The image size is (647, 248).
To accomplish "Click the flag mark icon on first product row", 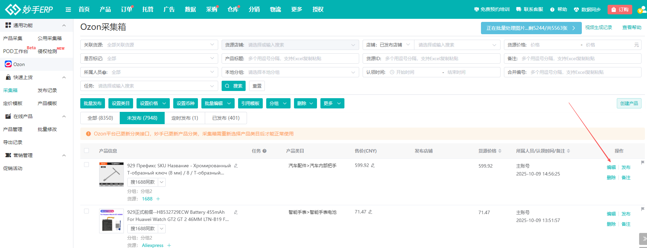I will coord(643,162).
